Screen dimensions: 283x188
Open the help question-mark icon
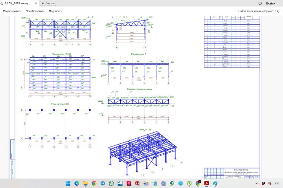coord(260,4)
